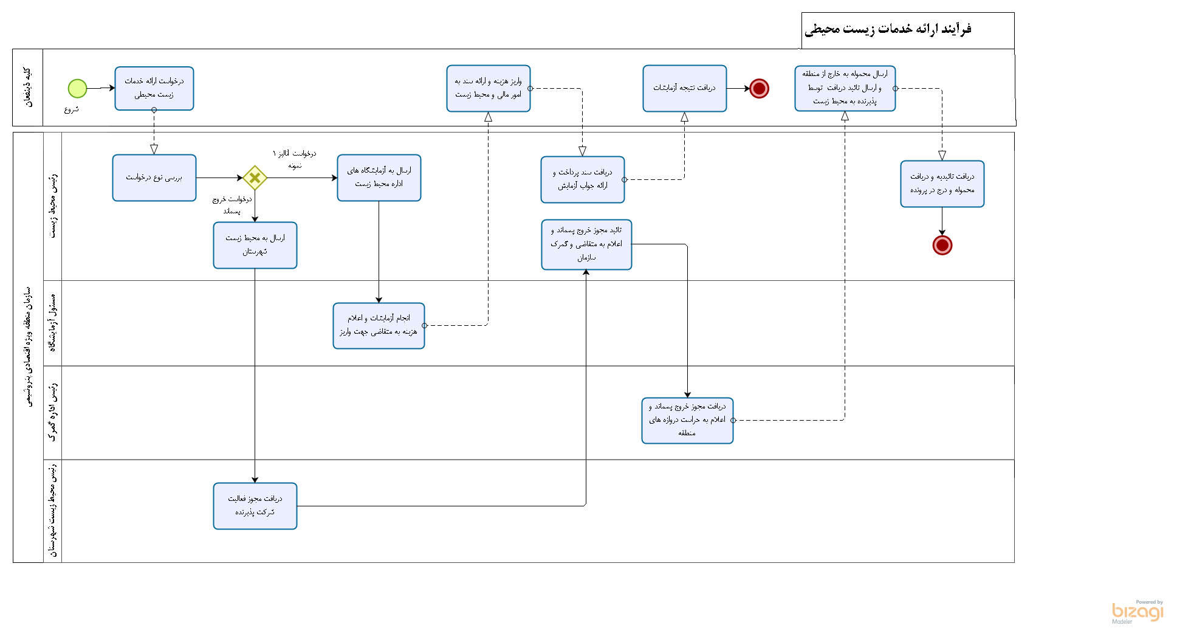Select 'ارسال به آزمایشگاه های اداره محیط زیست' task

(379, 178)
